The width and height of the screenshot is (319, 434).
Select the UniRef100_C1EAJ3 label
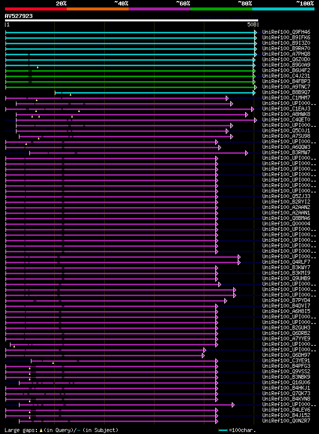coord(286,109)
